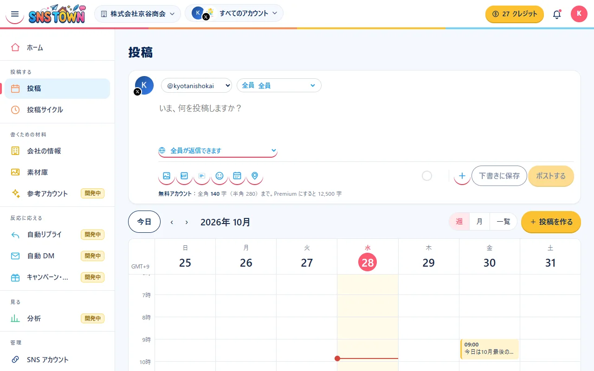The width and height of the screenshot is (594, 371).
Task: Add another post to thread with plus
Action: [462, 176]
